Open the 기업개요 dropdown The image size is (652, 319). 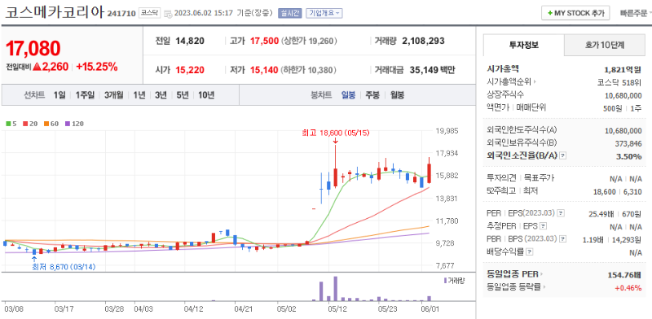tap(324, 13)
